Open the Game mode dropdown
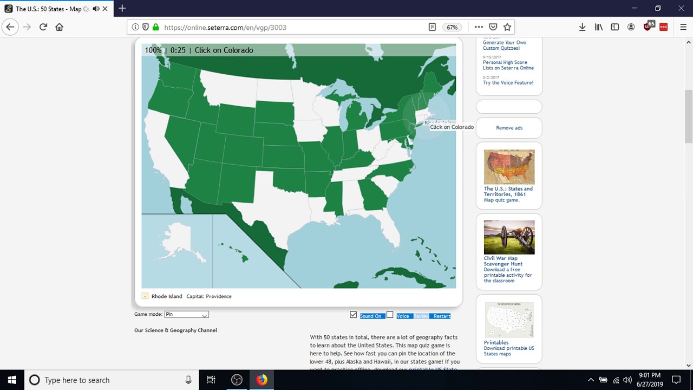The height and width of the screenshot is (390, 693). click(x=186, y=315)
